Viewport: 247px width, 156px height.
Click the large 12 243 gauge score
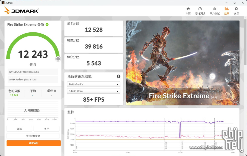(x=33, y=54)
